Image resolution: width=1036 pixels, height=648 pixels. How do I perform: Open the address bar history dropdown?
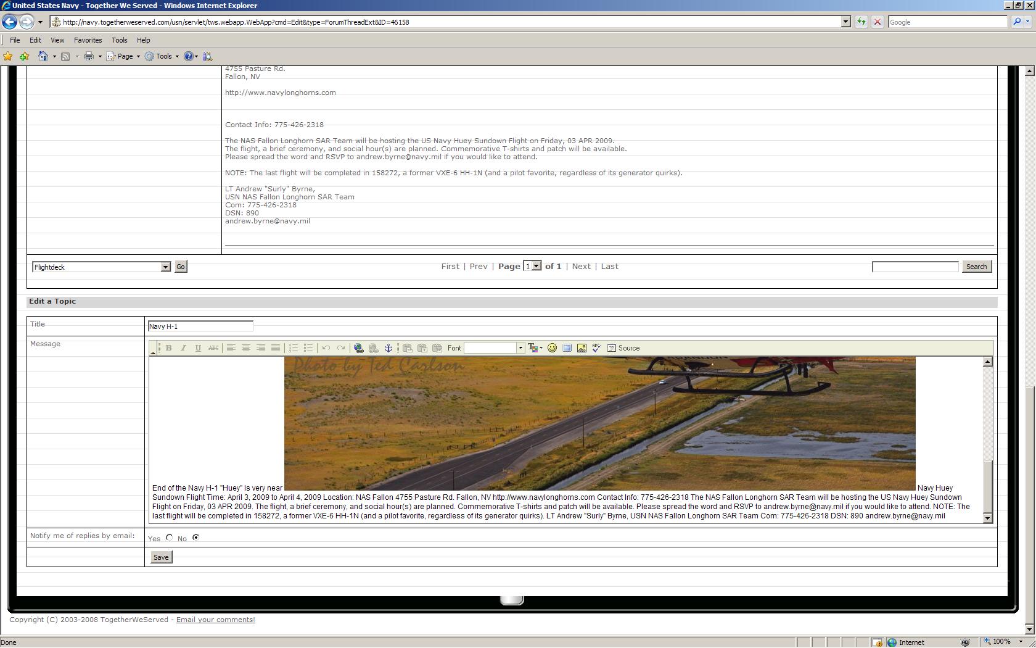point(845,22)
